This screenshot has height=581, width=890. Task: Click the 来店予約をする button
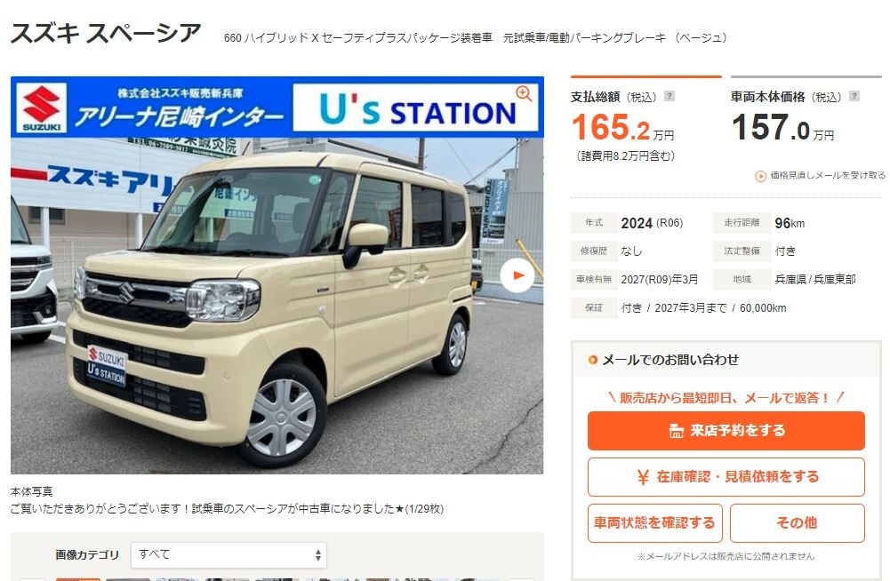(x=726, y=431)
